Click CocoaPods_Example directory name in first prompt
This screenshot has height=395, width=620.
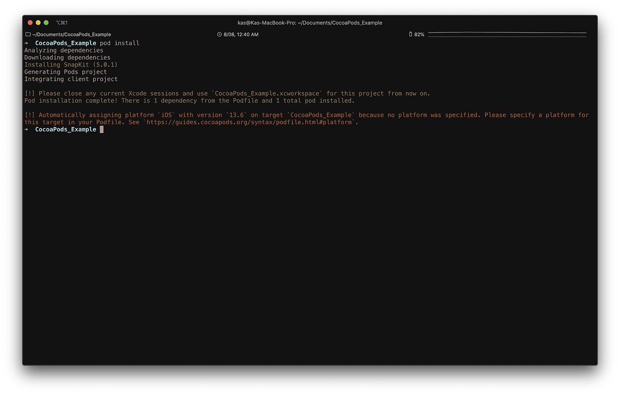click(x=66, y=43)
